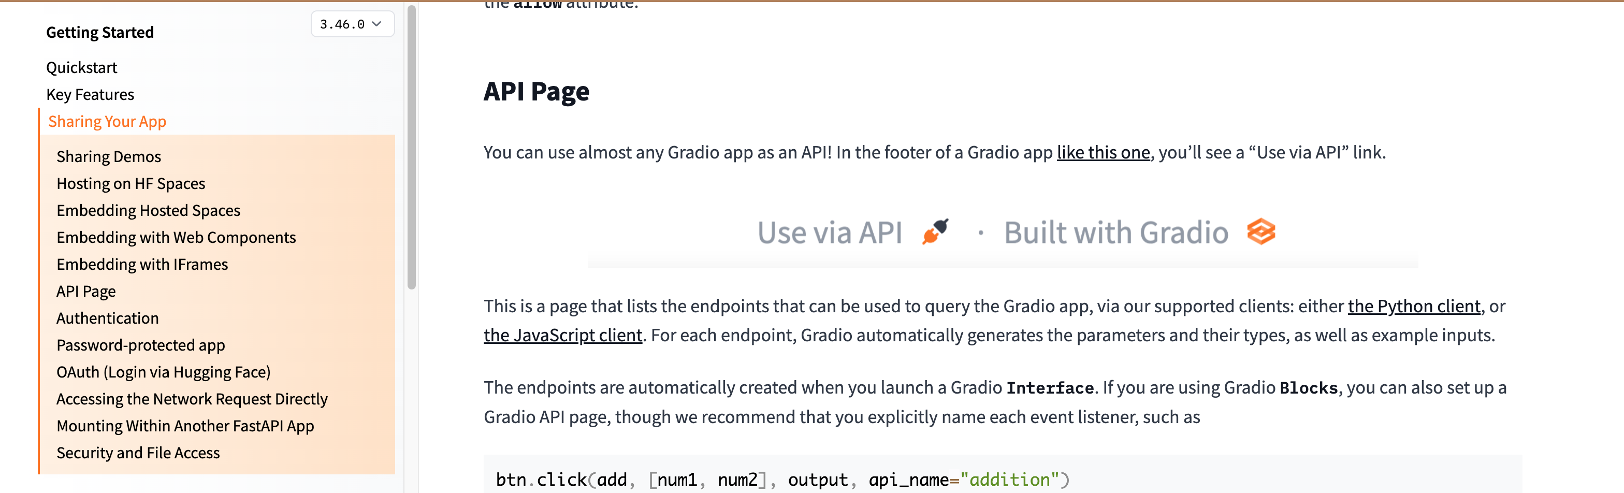Open the Authentication docs section
This screenshot has width=1624, height=493.
click(x=107, y=318)
